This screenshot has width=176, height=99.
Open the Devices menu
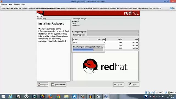pyautogui.click(x=17, y=4)
